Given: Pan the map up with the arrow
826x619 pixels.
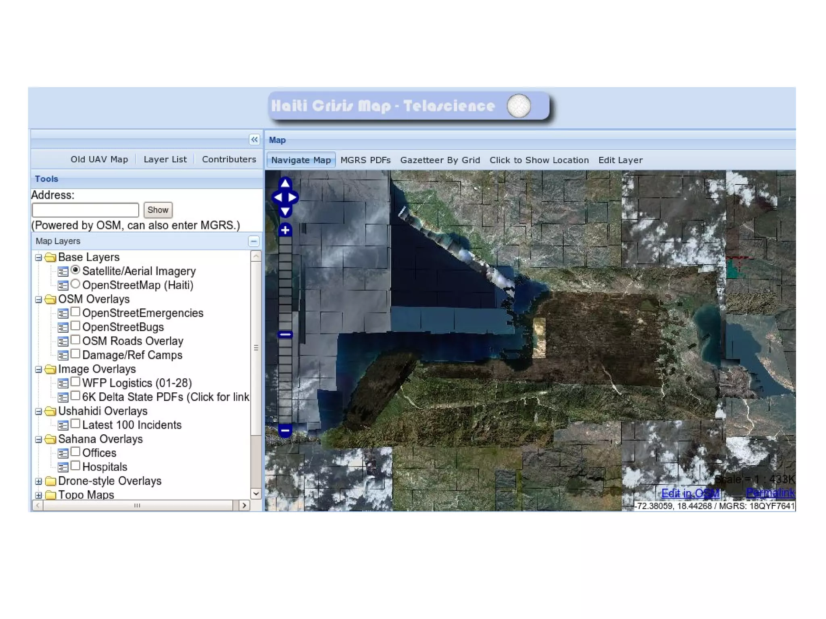Looking at the screenshot, I should 285,183.
